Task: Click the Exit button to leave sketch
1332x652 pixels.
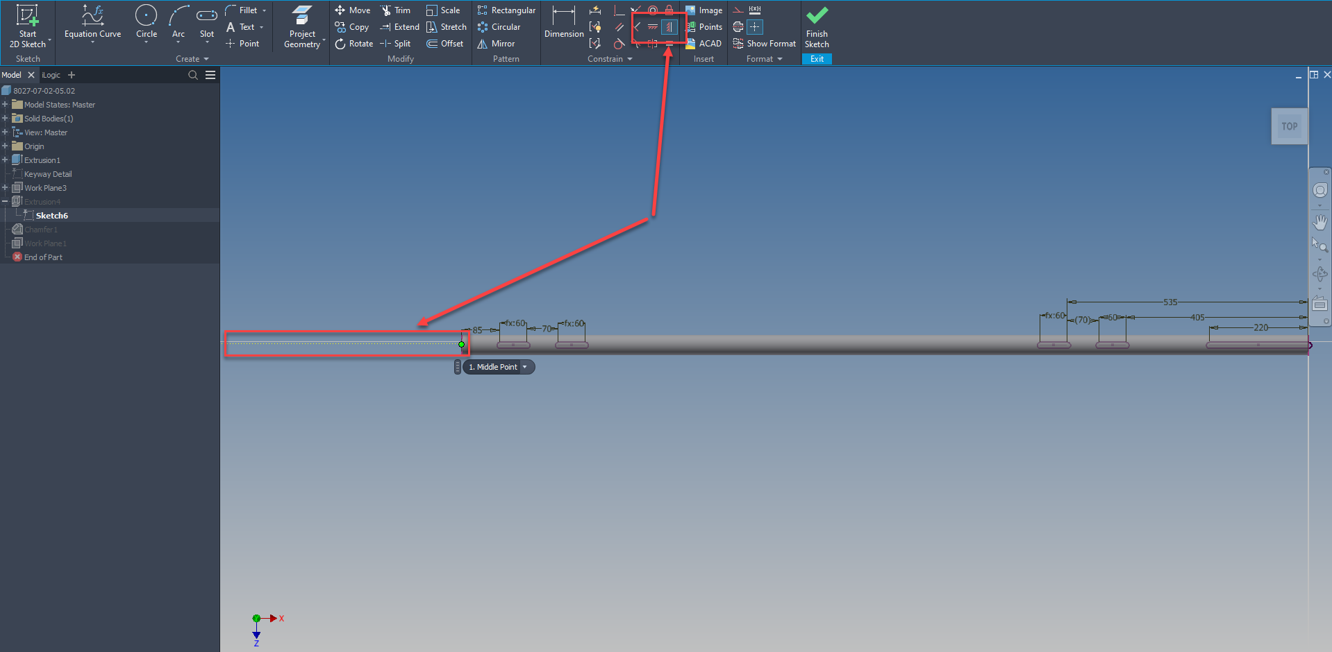Action: pos(817,59)
